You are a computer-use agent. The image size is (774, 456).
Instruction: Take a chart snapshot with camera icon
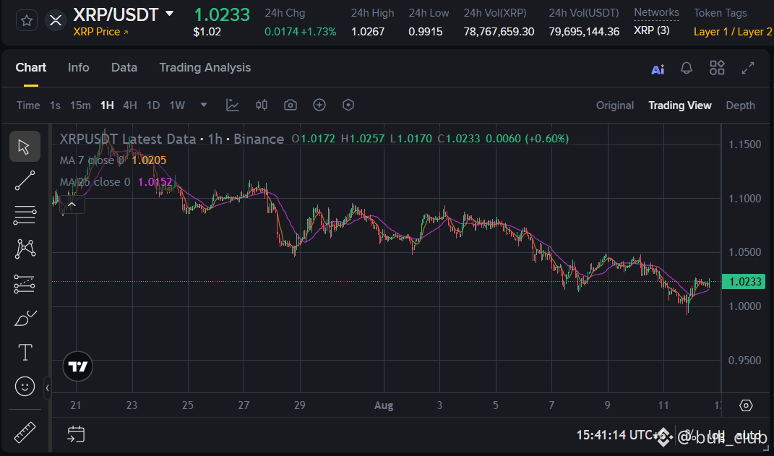(x=291, y=105)
